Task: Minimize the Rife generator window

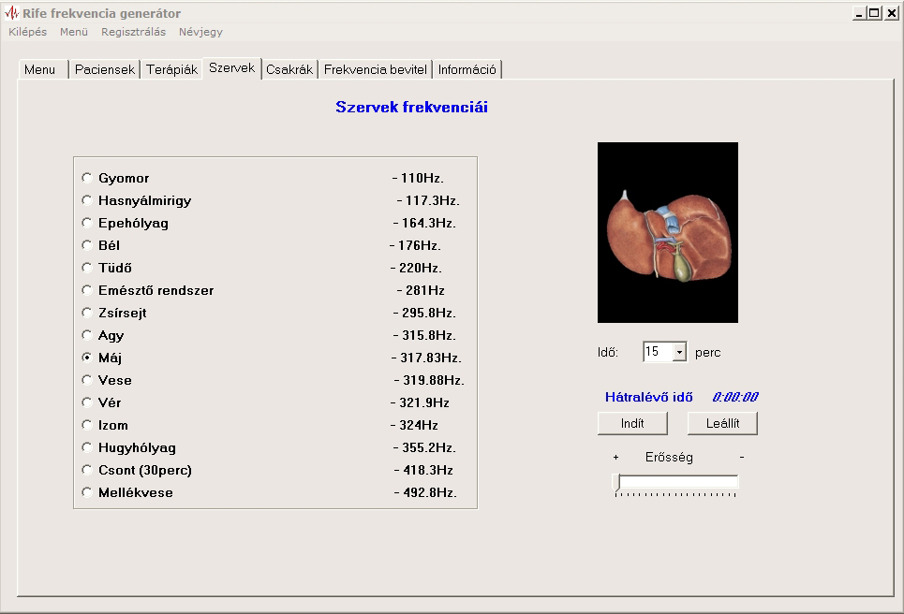Action: pyautogui.click(x=859, y=13)
